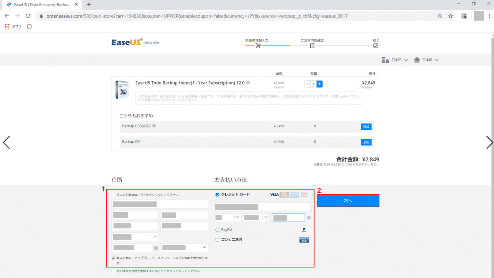The image size is (494, 278).
Task: Click the 次へ next button
Action: [348, 201]
